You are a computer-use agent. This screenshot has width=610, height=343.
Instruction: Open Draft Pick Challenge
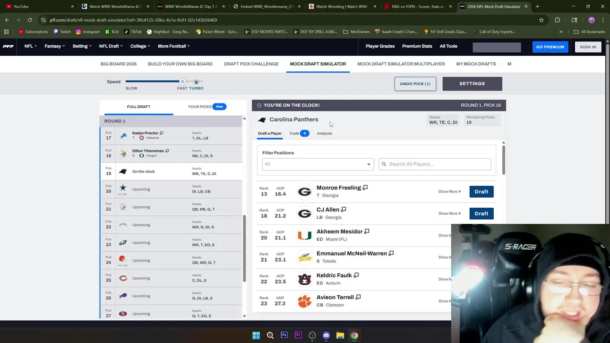[251, 64]
